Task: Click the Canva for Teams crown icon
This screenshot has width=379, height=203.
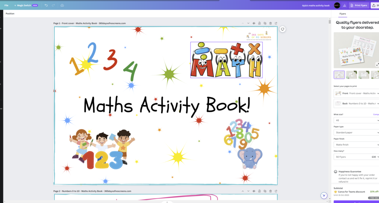Action: click(335, 192)
